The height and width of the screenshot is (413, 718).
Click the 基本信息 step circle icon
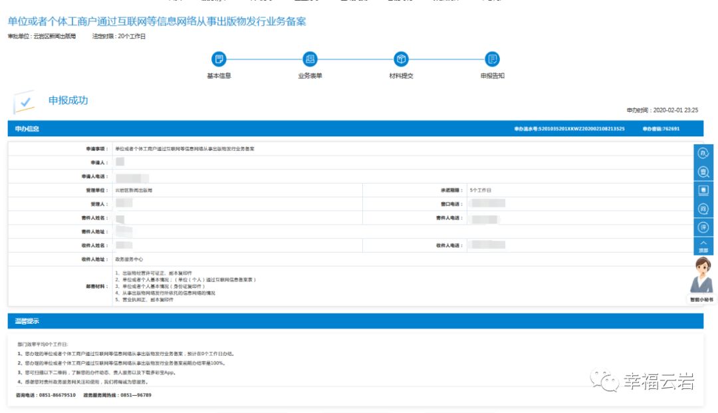tap(219, 59)
